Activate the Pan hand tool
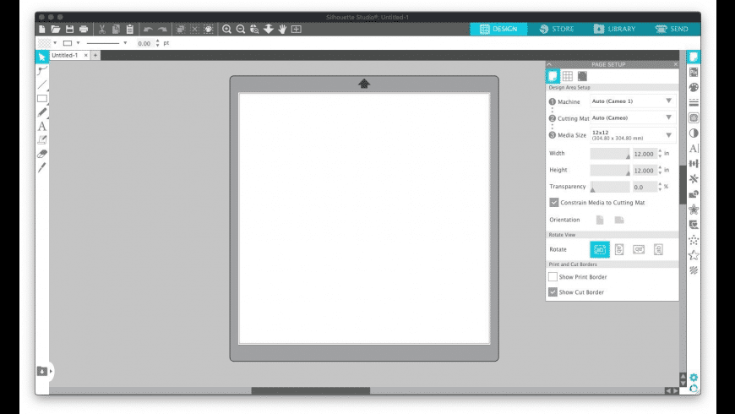The image size is (735, 414). click(x=282, y=29)
